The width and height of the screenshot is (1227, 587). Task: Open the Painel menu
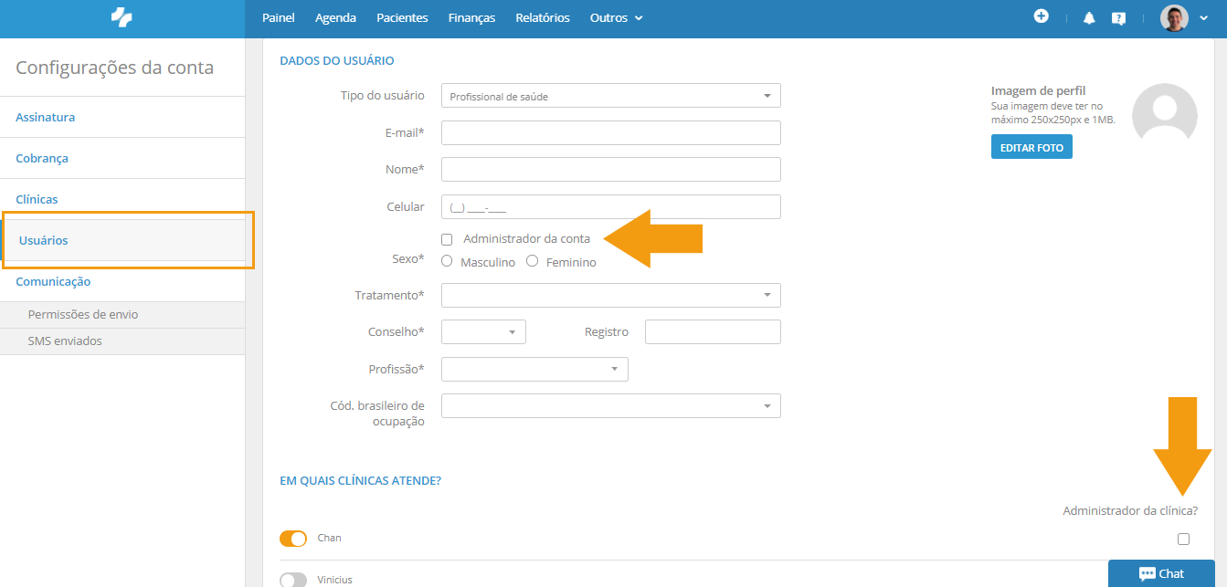(x=279, y=17)
